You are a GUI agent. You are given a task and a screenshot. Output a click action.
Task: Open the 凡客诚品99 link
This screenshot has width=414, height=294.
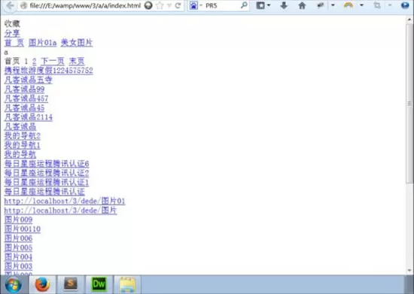coord(24,89)
